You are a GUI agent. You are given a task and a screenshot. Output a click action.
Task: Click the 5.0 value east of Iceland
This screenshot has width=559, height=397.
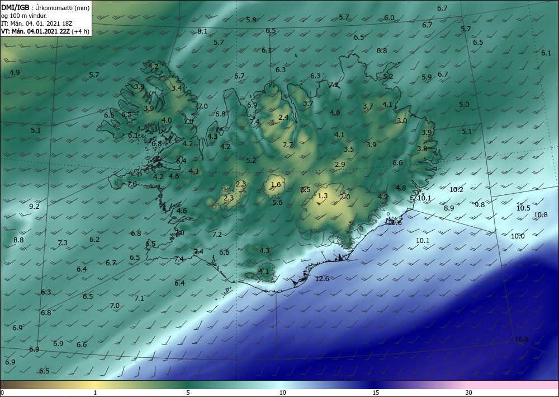[x=464, y=105]
